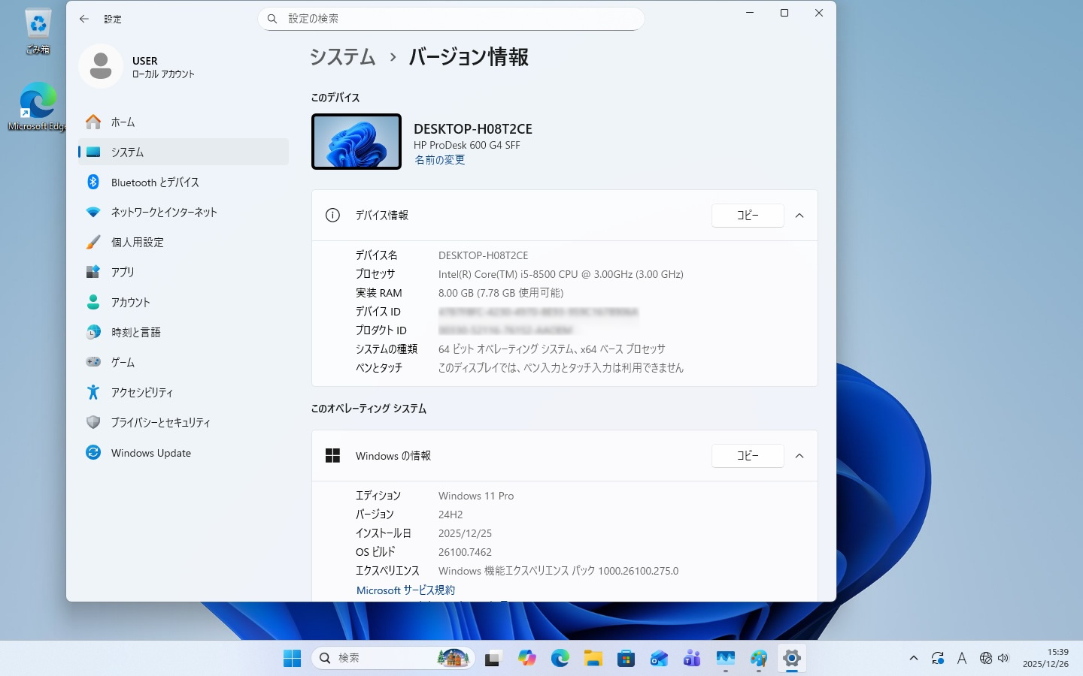Show hidden system tray icons
Image resolution: width=1083 pixels, height=676 pixels.
pyautogui.click(x=914, y=659)
